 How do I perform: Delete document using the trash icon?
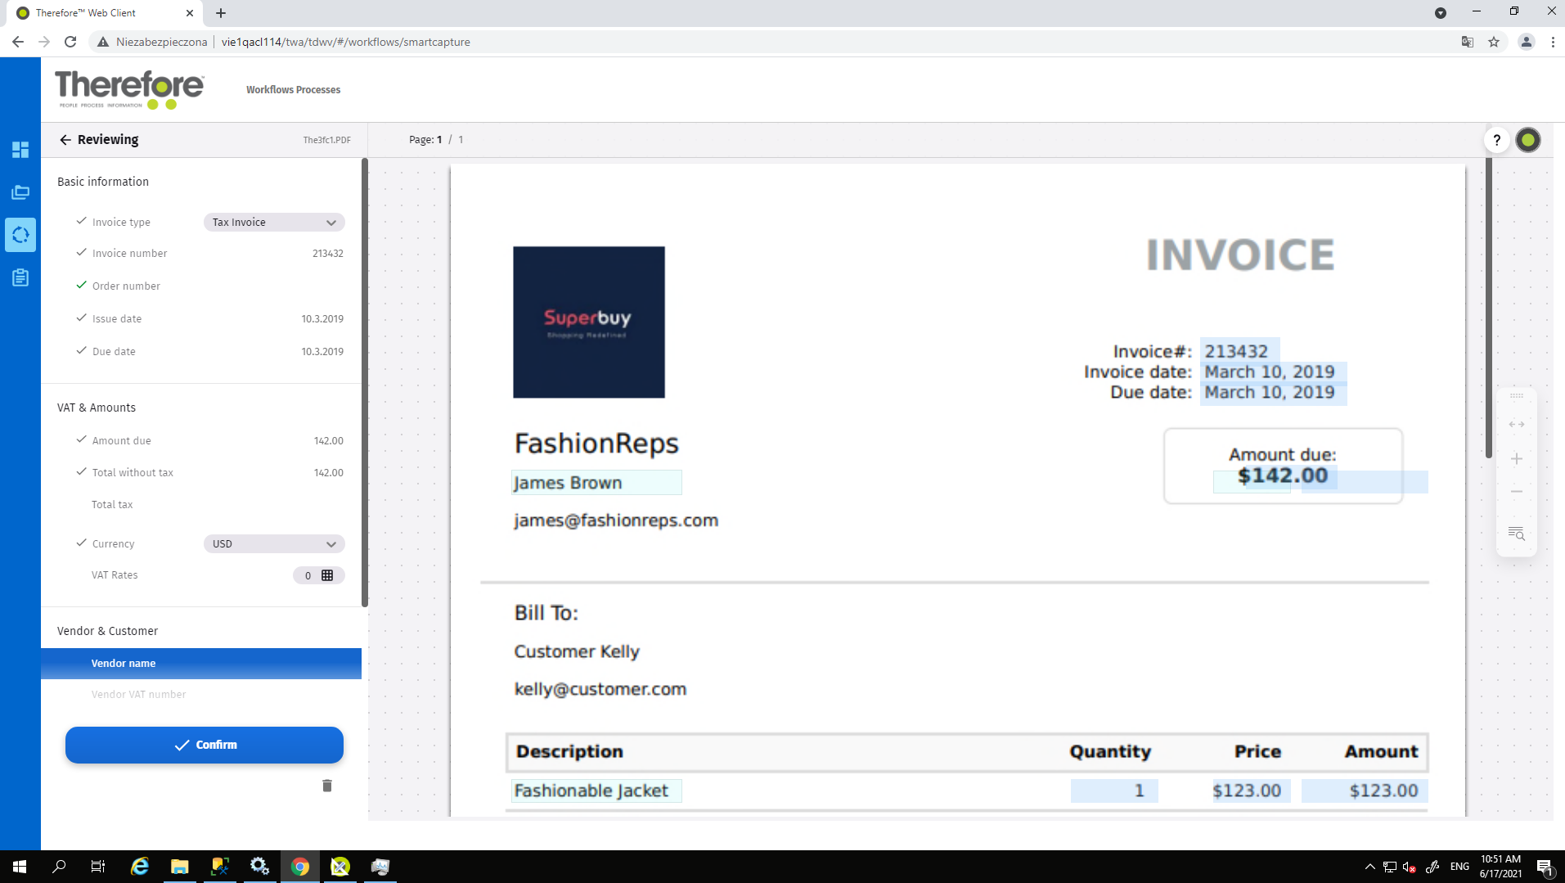click(327, 786)
